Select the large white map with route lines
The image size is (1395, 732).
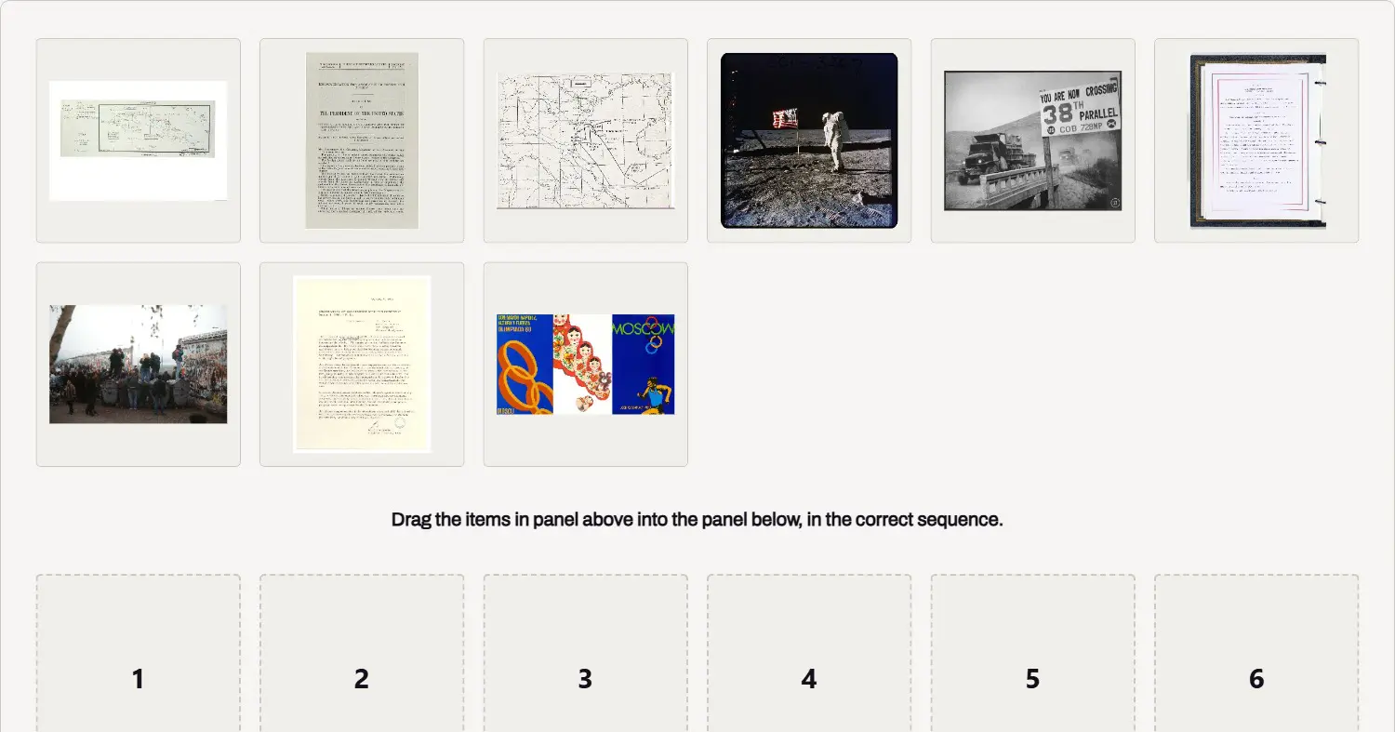click(x=586, y=140)
